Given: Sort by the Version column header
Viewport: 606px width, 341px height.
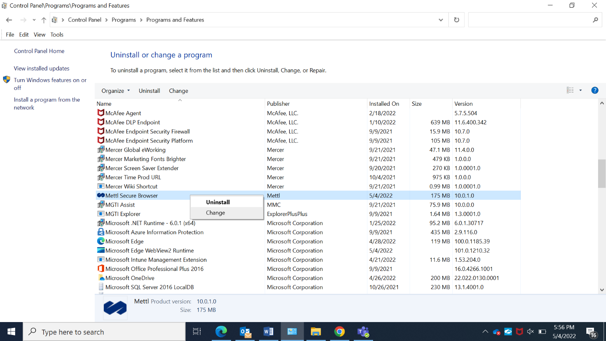Looking at the screenshot, I should pyautogui.click(x=486, y=103).
